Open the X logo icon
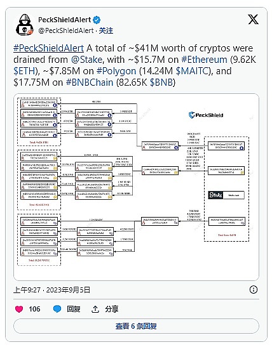 coord(253,20)
